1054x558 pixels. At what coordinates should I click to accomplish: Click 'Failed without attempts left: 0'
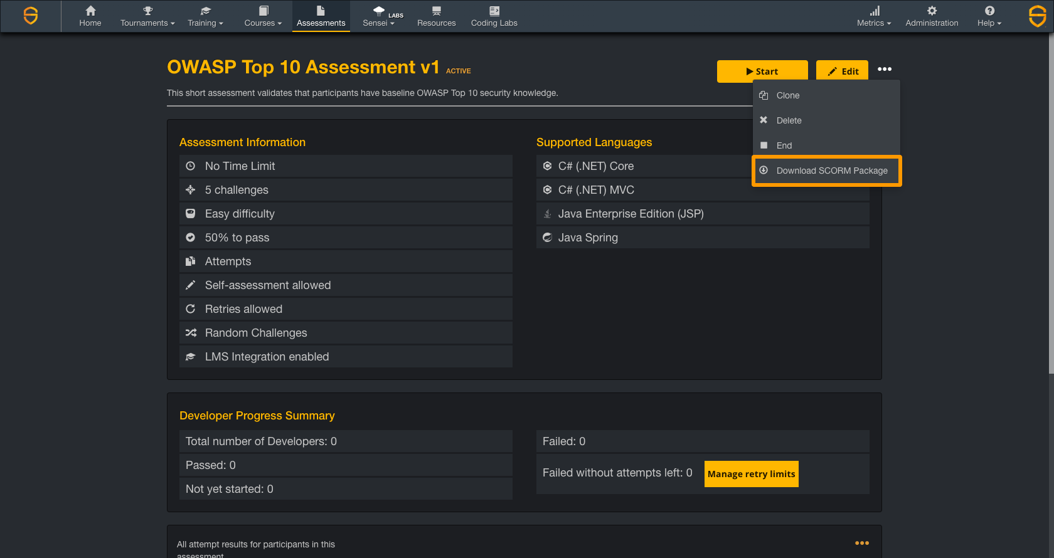pyautogui.click(x=617, y=473)
